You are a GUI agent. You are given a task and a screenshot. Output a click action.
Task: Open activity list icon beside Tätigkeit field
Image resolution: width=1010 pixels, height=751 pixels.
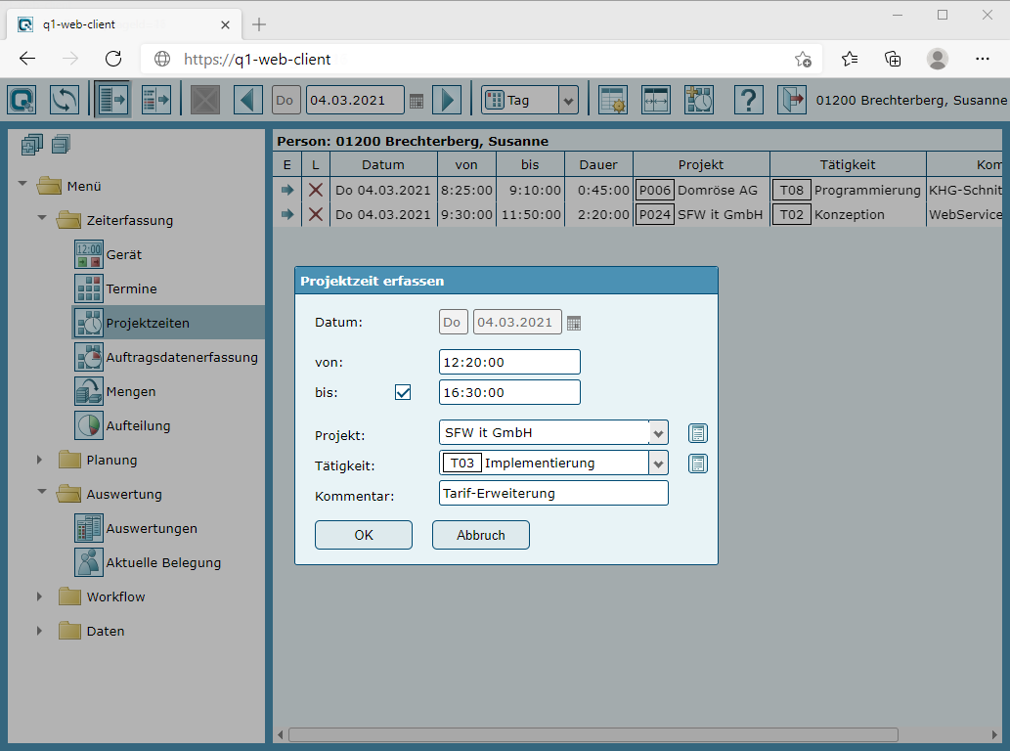pyautogui.click(x=697, y=464)
